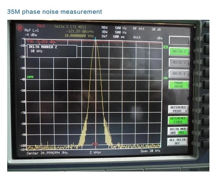Click the 1AVG trace label
Screen dimensions: 216x176
pos(30,77)
